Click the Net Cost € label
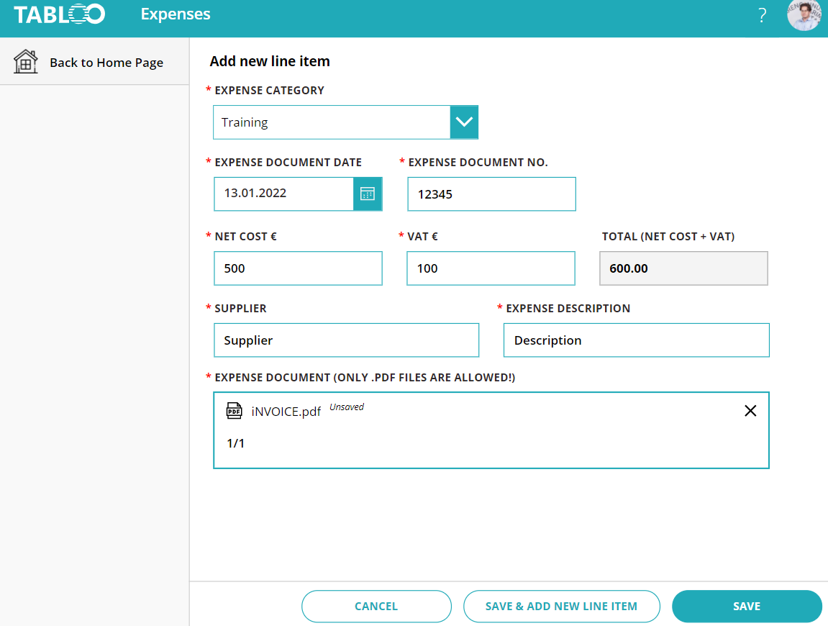This screenshot has width=828, height=626. tap(245, 237)
